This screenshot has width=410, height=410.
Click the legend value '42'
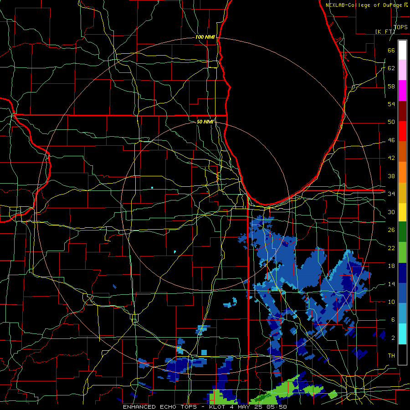coord(391,158)
